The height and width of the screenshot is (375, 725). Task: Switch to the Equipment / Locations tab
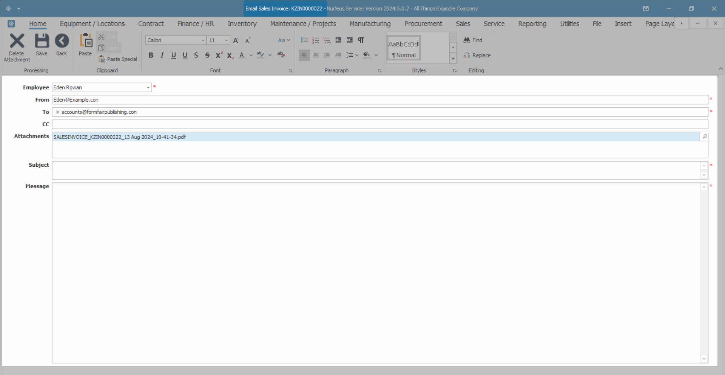click(x=92, y=23)
